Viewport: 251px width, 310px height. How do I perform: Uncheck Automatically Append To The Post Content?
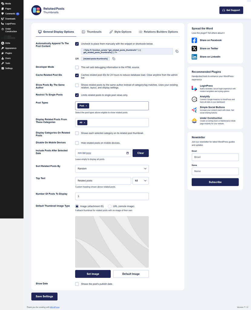click(77, 44)
